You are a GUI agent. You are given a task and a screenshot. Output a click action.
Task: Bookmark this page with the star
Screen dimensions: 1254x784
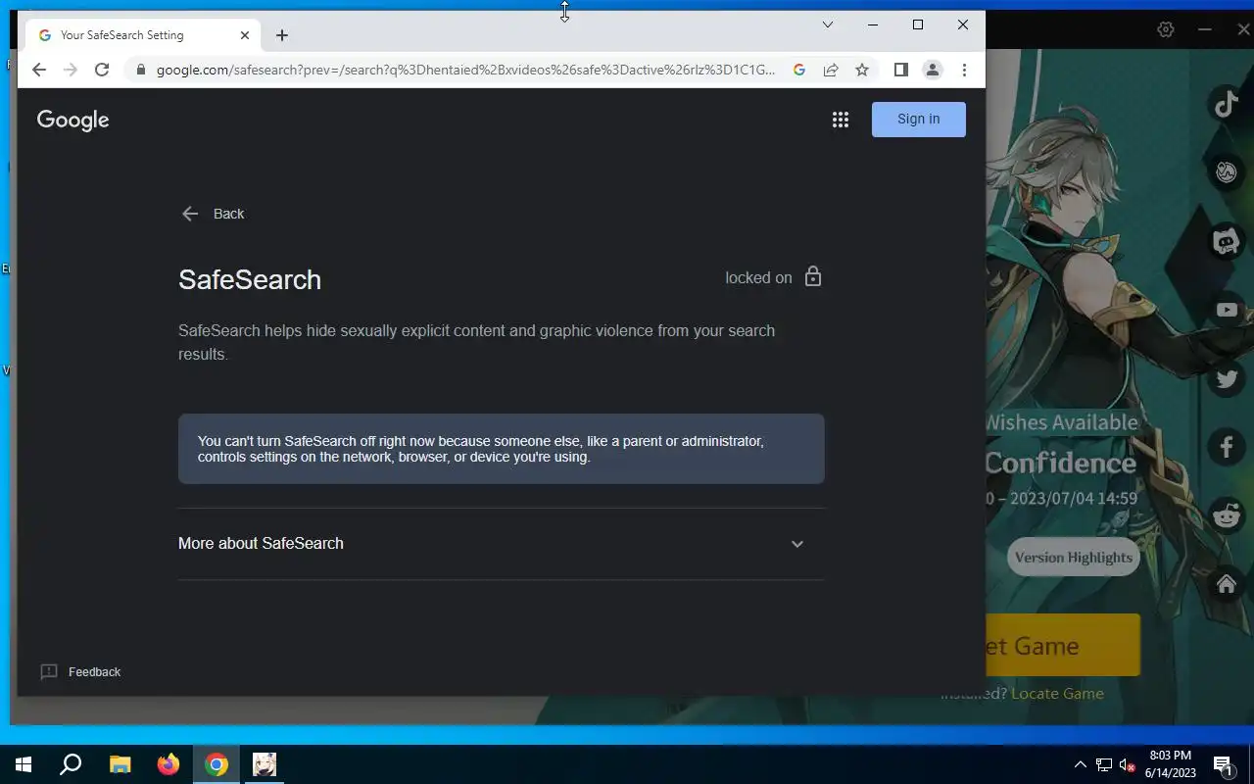point(862,70)
